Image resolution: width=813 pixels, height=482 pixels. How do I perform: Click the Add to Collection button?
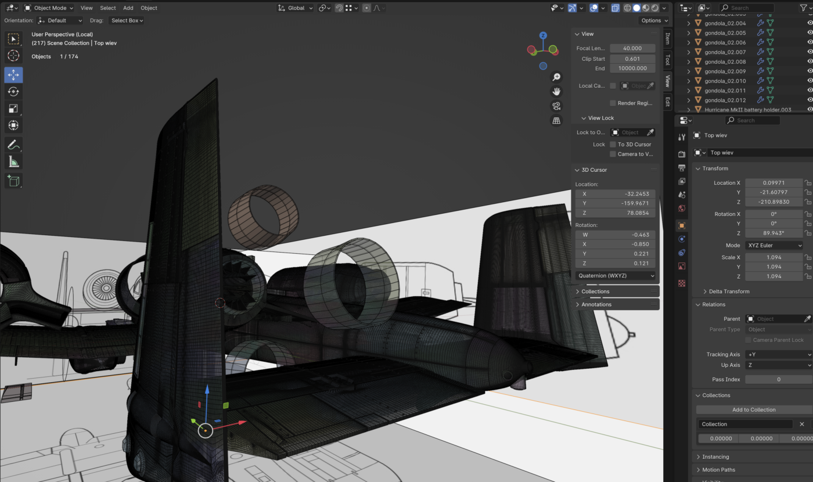[753, 409]
